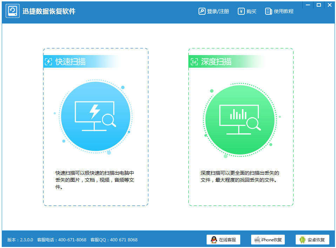Launch 安卓恢复 recovery mode
The height and width of the screenshot is (248, 336).
point(312,240)
